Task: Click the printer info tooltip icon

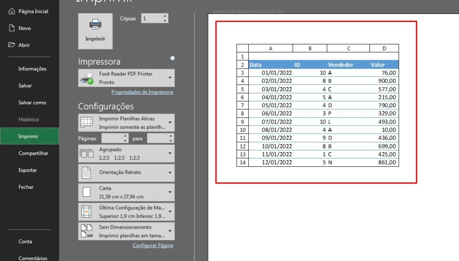Action: [173, 58]
